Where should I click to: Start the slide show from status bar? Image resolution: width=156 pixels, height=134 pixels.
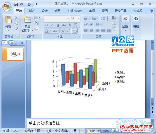(98, 131)
